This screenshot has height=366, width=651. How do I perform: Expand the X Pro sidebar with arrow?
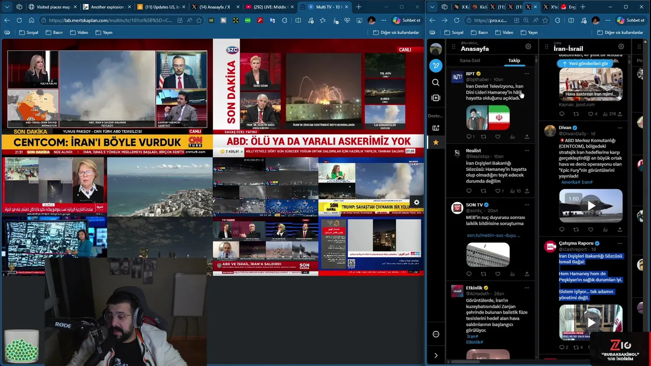pyautogui.click(x=436, y=355)
